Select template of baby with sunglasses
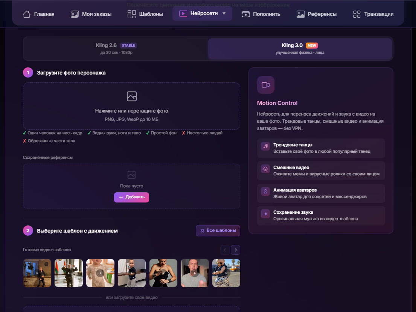Viewport: 416px width, 312px height. pyautogui.click(x=226, y=273)
